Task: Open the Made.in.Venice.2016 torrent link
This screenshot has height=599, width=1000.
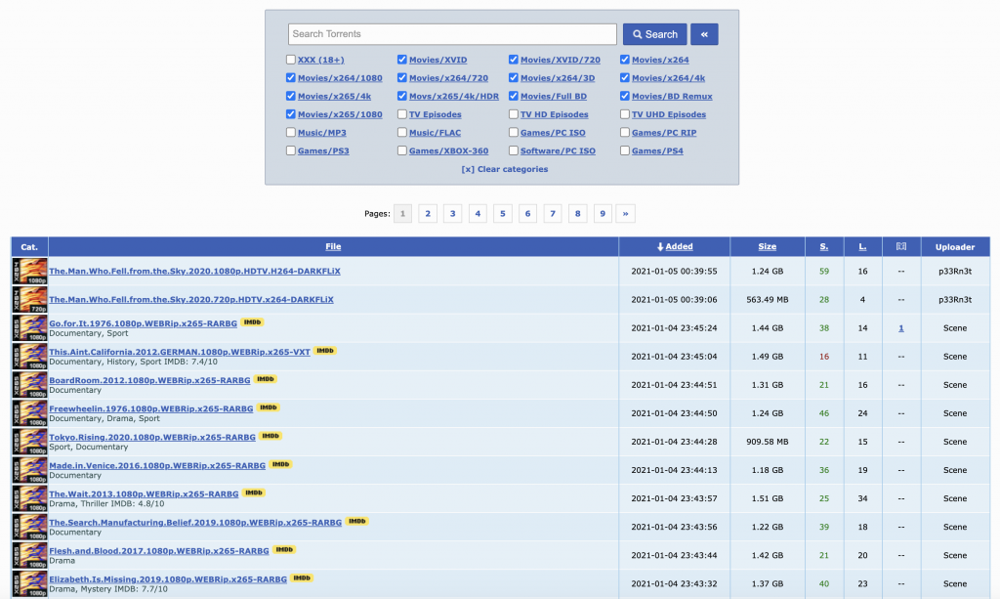Action: pyautogui.click(x=157, y=465)
